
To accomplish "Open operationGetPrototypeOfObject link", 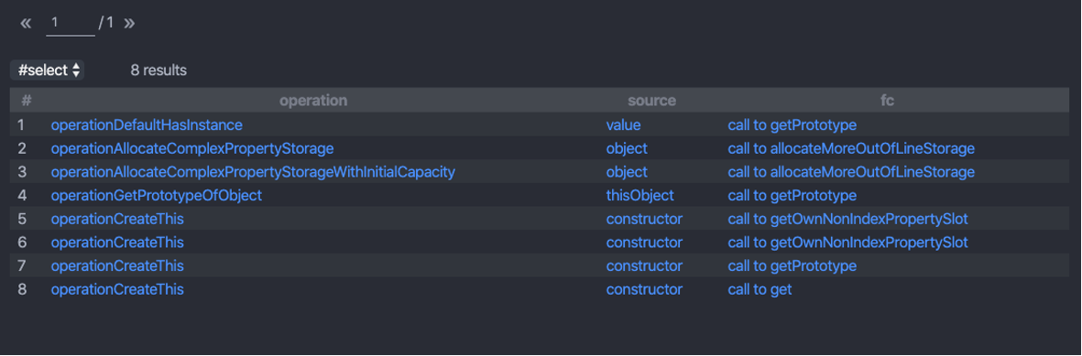I will [x=157, y=195].
